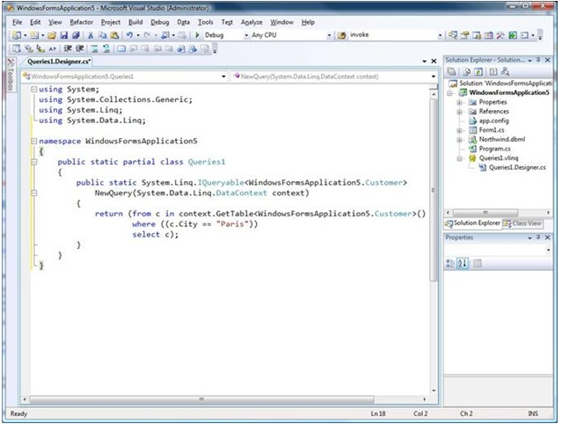The height and width of the screenshot is (424, 562).
Task: Open the Refactor menu
Action: (x=82, y=22)
